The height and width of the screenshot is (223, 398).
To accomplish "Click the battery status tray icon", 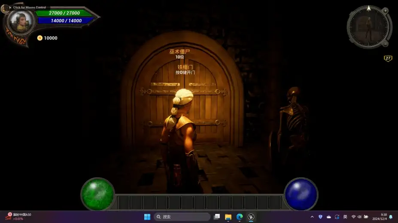I will (366, 217).
